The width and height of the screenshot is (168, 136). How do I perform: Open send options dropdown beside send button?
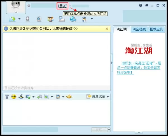109,130
